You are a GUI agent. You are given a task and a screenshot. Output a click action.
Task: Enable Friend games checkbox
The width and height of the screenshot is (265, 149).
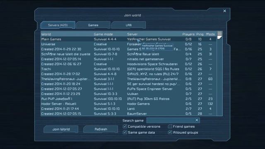170,126
